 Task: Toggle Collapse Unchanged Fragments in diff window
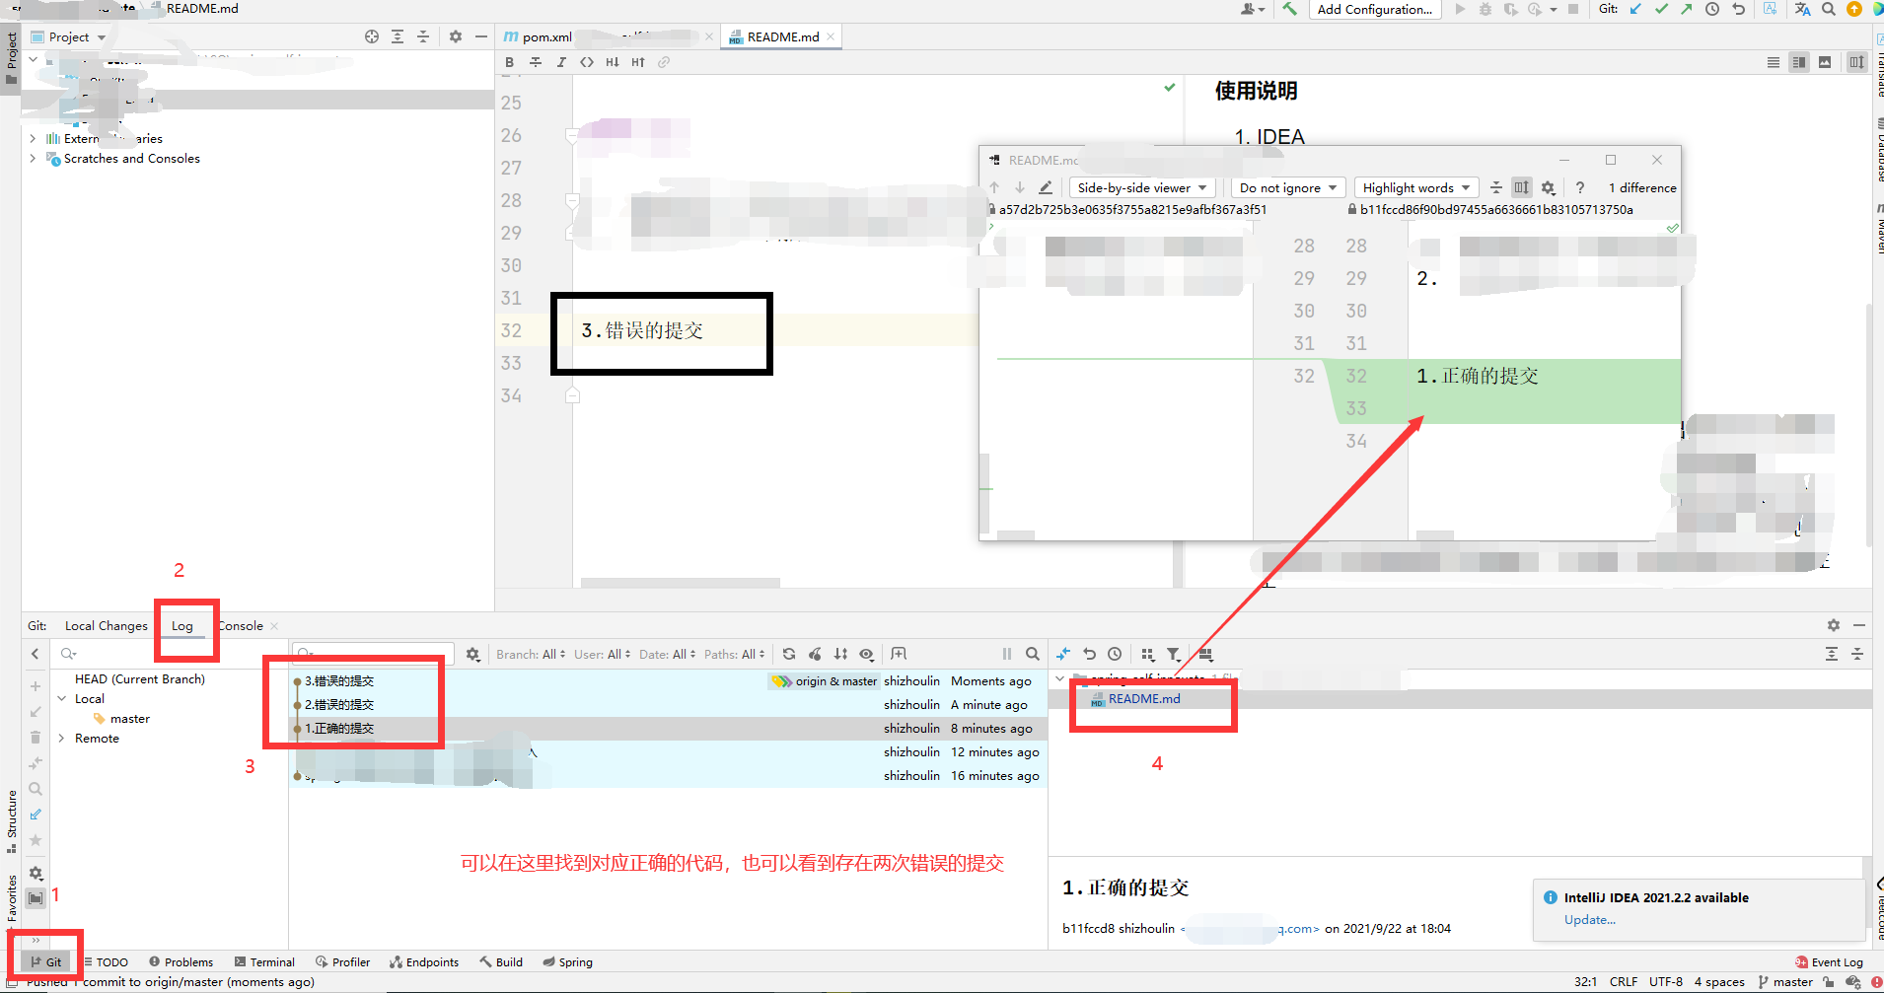point(1496,187)
